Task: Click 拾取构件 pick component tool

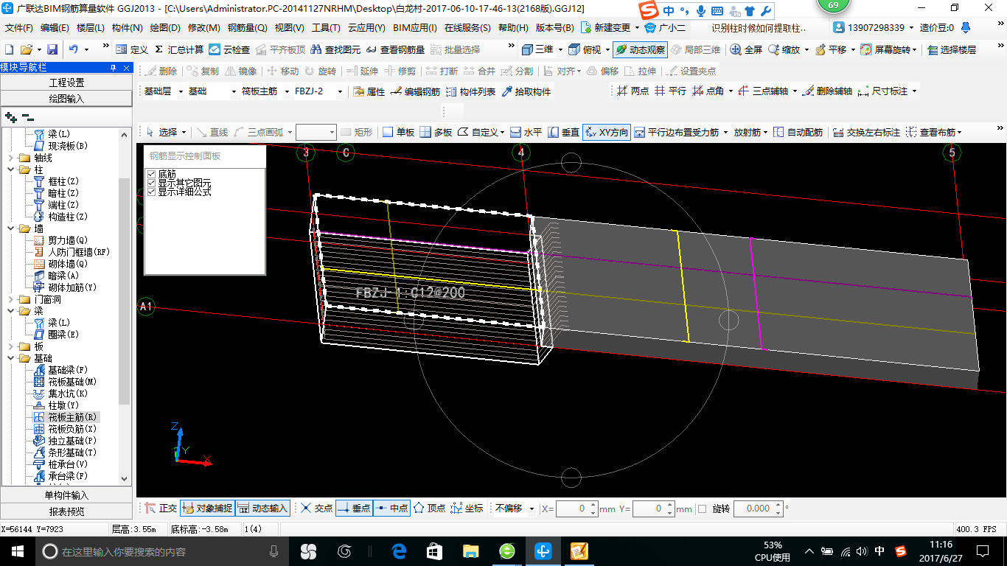Action: click(526, 91)
